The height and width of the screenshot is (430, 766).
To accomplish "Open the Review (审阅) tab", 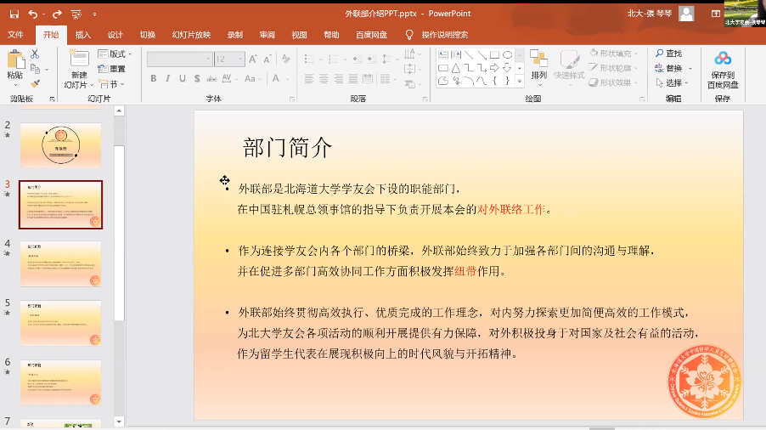I will (268, 35).
